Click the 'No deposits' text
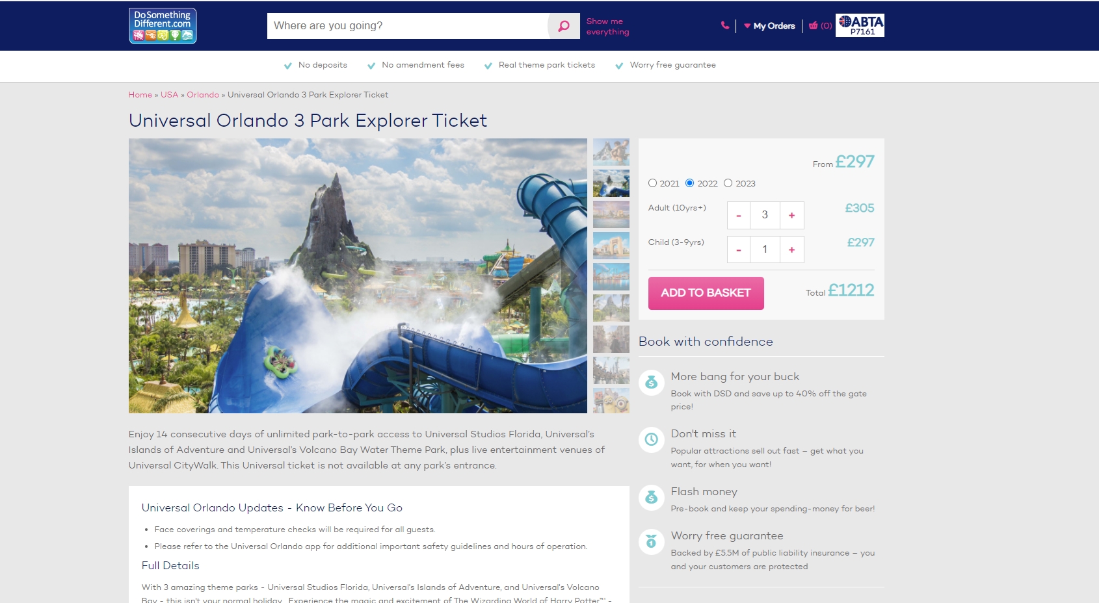This screenshot has height=603, width=1099. coord(323,65)
